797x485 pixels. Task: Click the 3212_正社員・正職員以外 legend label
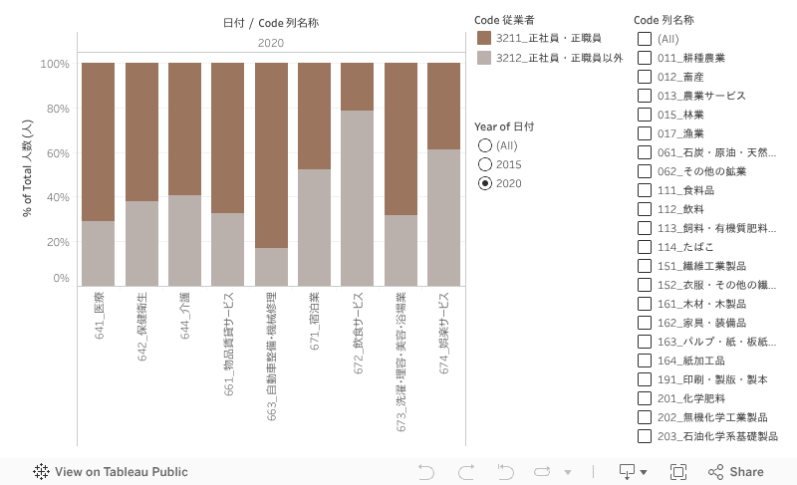point(559,58)
